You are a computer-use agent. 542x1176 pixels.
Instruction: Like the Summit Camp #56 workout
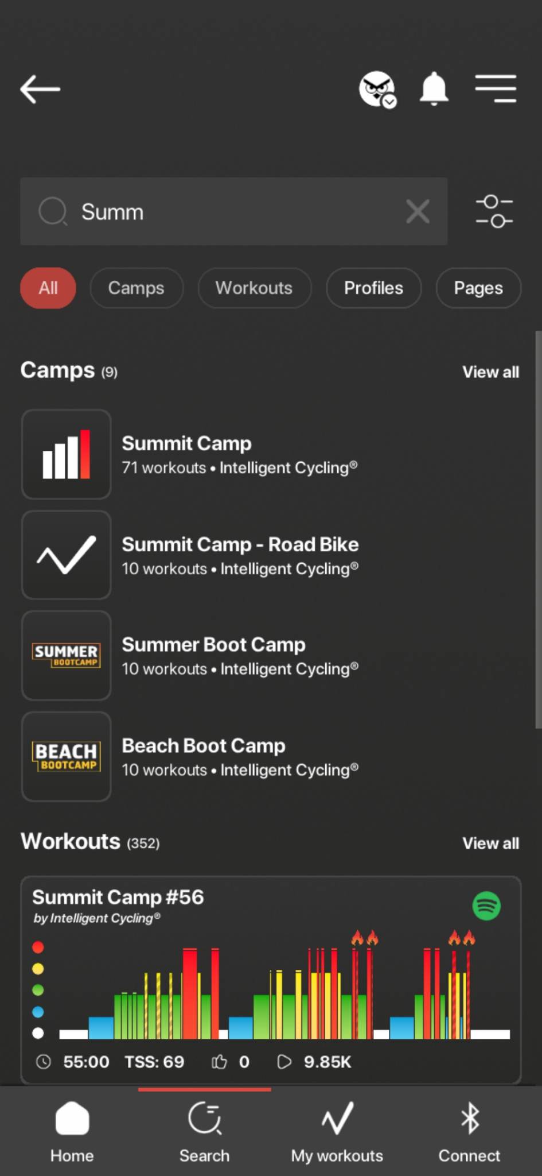point(220,1062)
